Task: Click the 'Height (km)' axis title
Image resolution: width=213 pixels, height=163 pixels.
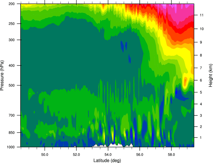Action: [x=210, y=75]
